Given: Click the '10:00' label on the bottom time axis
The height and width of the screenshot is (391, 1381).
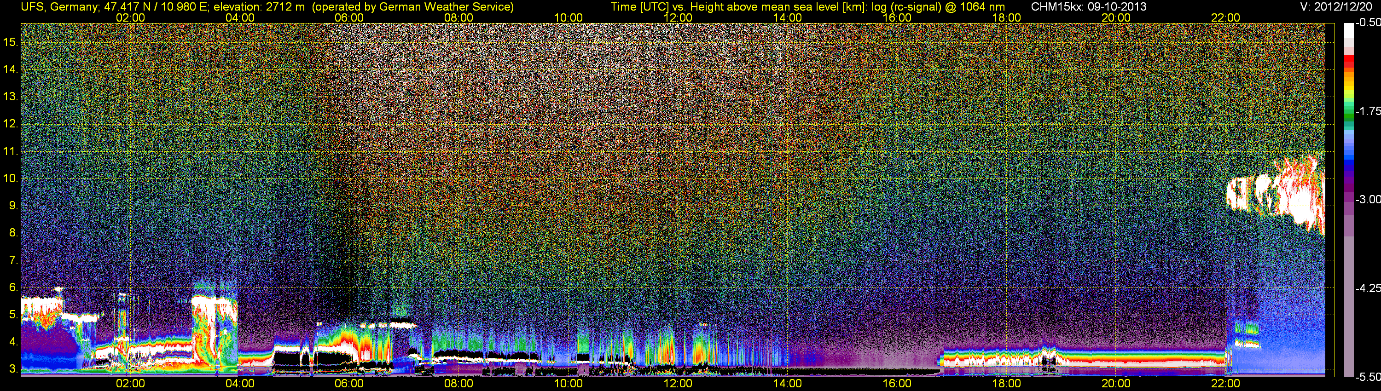Looking at the screenshot, I should (568, 384).
